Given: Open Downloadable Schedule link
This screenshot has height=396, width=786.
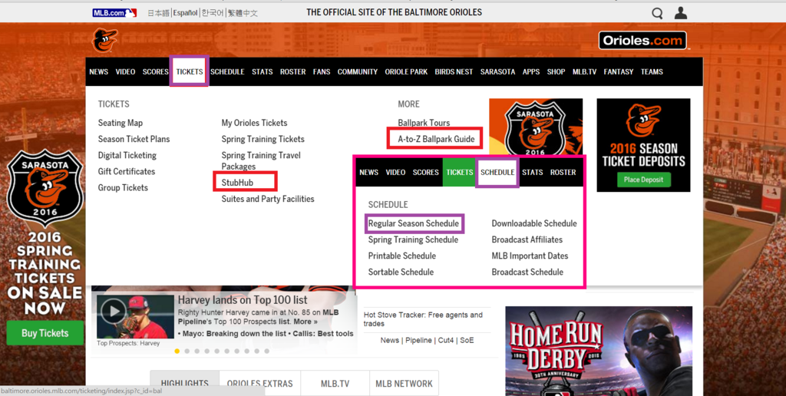Looking at the screenshot, I should pos(534,223).
